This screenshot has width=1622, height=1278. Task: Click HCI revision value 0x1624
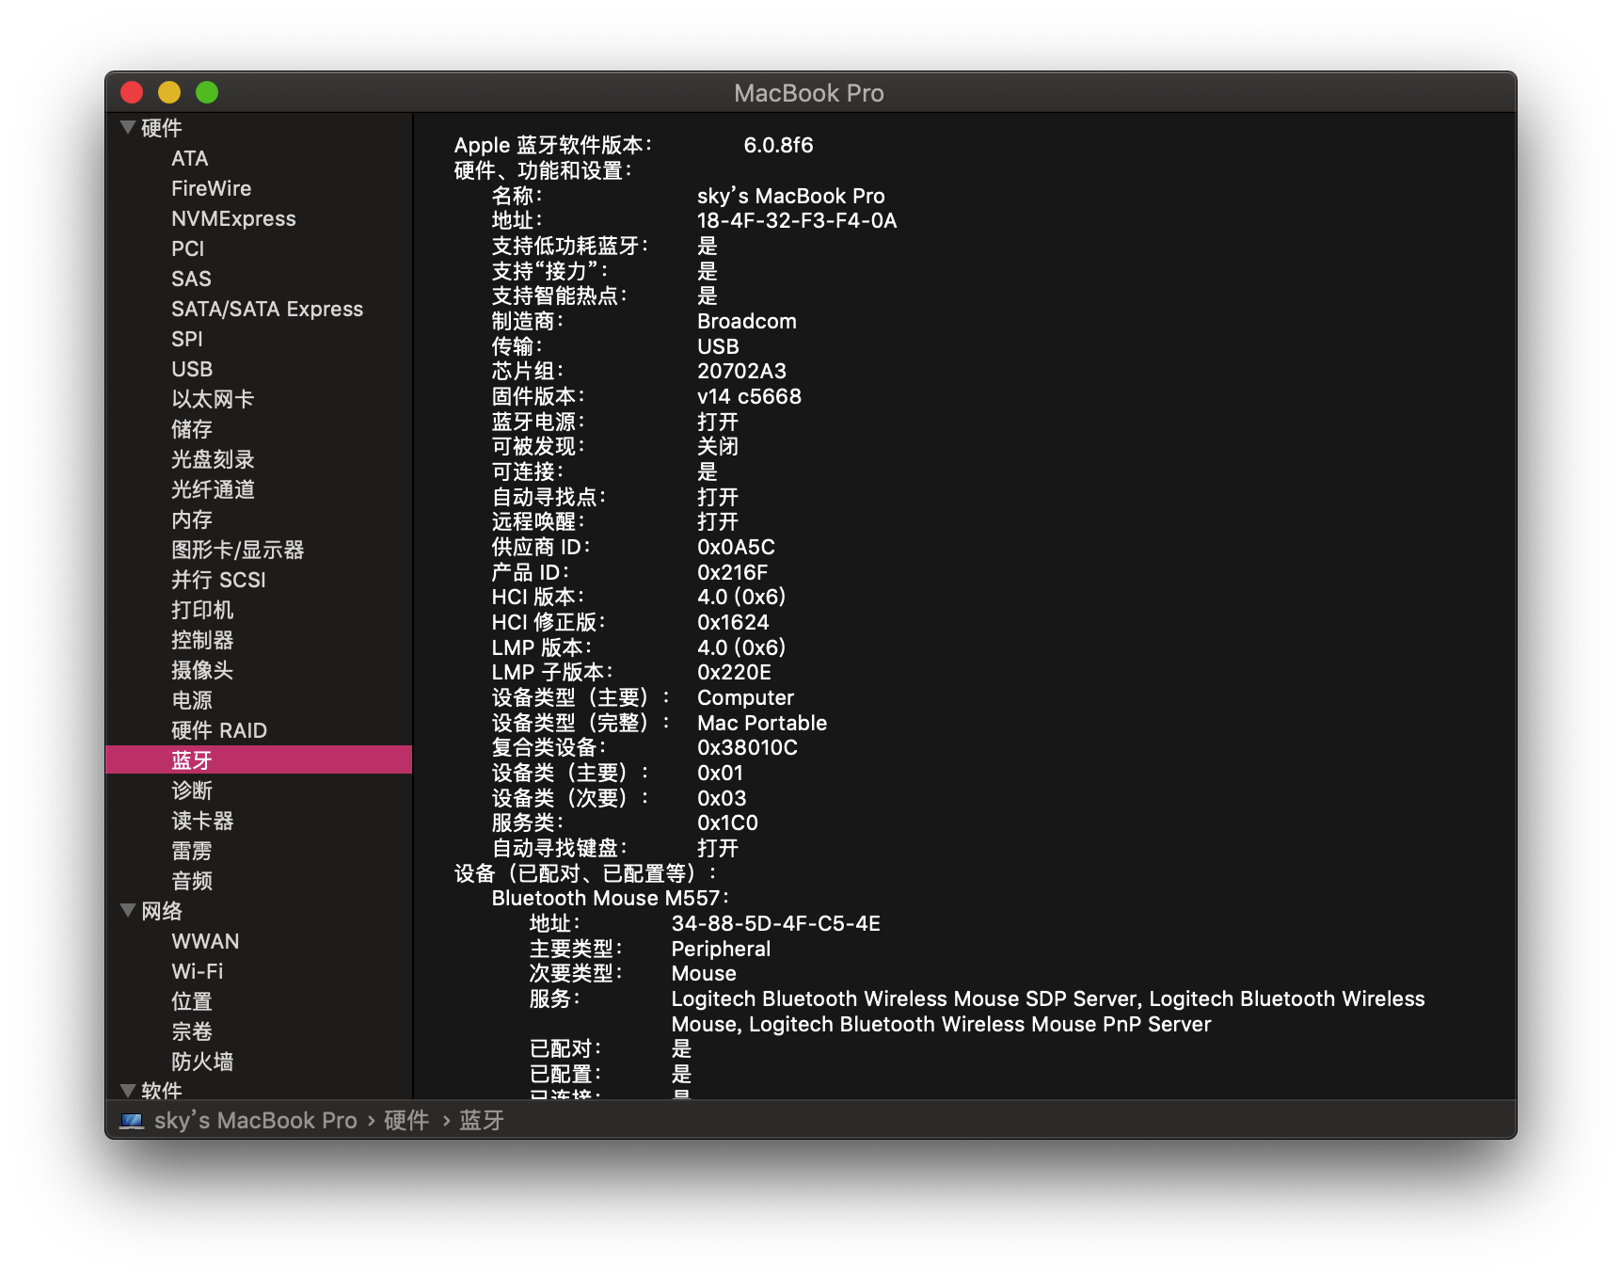tap(733, 622)
